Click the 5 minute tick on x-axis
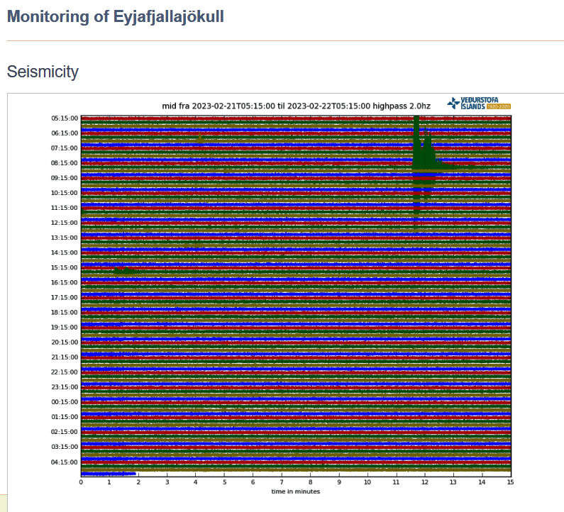The image size is (564, 512). click(224, 482)
